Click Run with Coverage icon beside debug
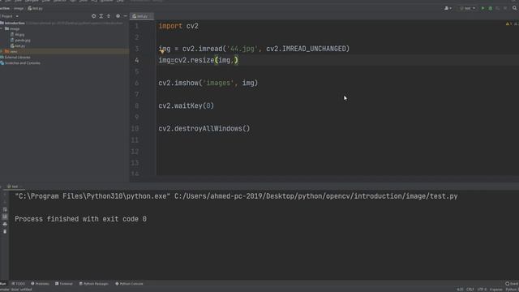The width and height of the screenshot is (519, 292). [497, 8]
